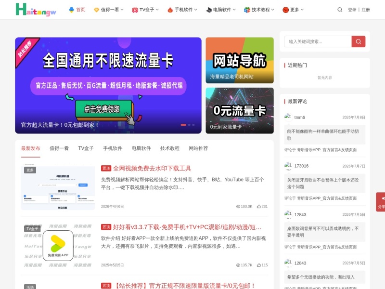Click the eye views icon showing 135.7K
385x289 pixels.
[238, 265]
